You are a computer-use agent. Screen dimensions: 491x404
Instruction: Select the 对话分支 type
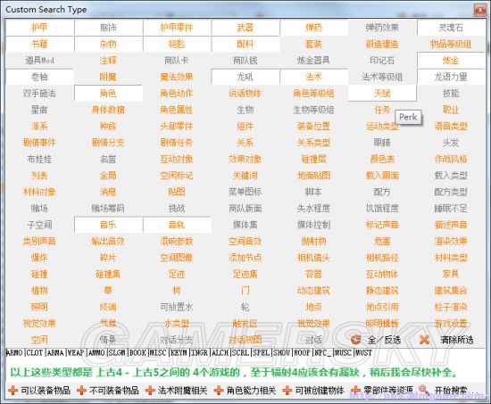(177, 340)
